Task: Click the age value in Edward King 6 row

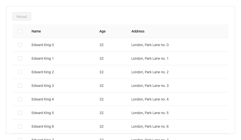Action: pos(101,126)
